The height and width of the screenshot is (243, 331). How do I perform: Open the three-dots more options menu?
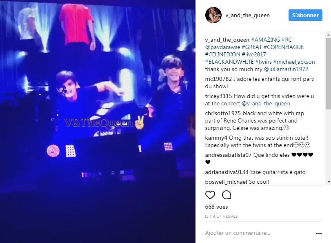tap(319, 233)
